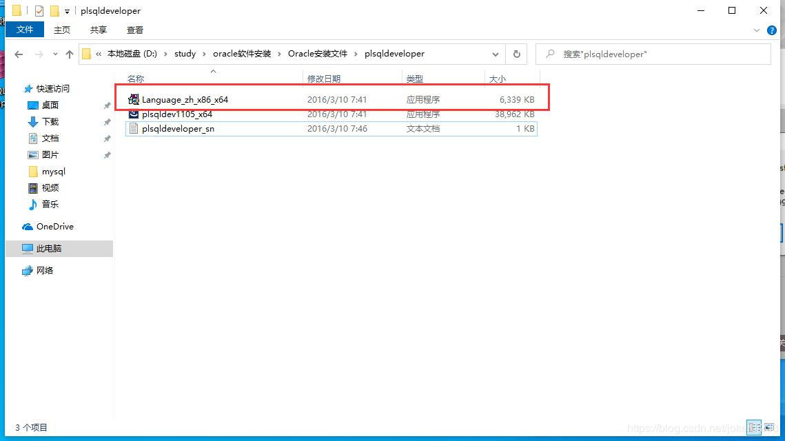Switch to the 主页 ribbon tab
This screenshot has height=441, width=785.
61,30
